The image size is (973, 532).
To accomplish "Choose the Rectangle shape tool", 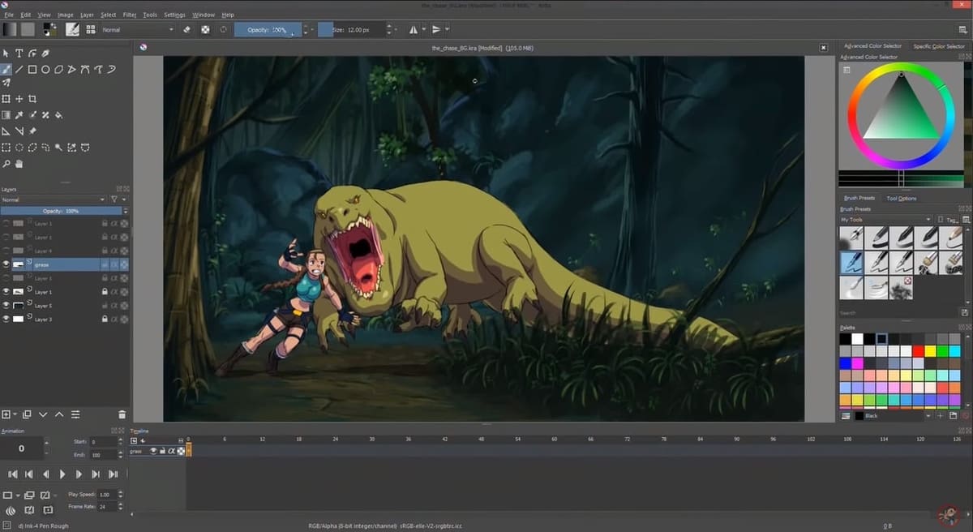I will coord(33,69).
